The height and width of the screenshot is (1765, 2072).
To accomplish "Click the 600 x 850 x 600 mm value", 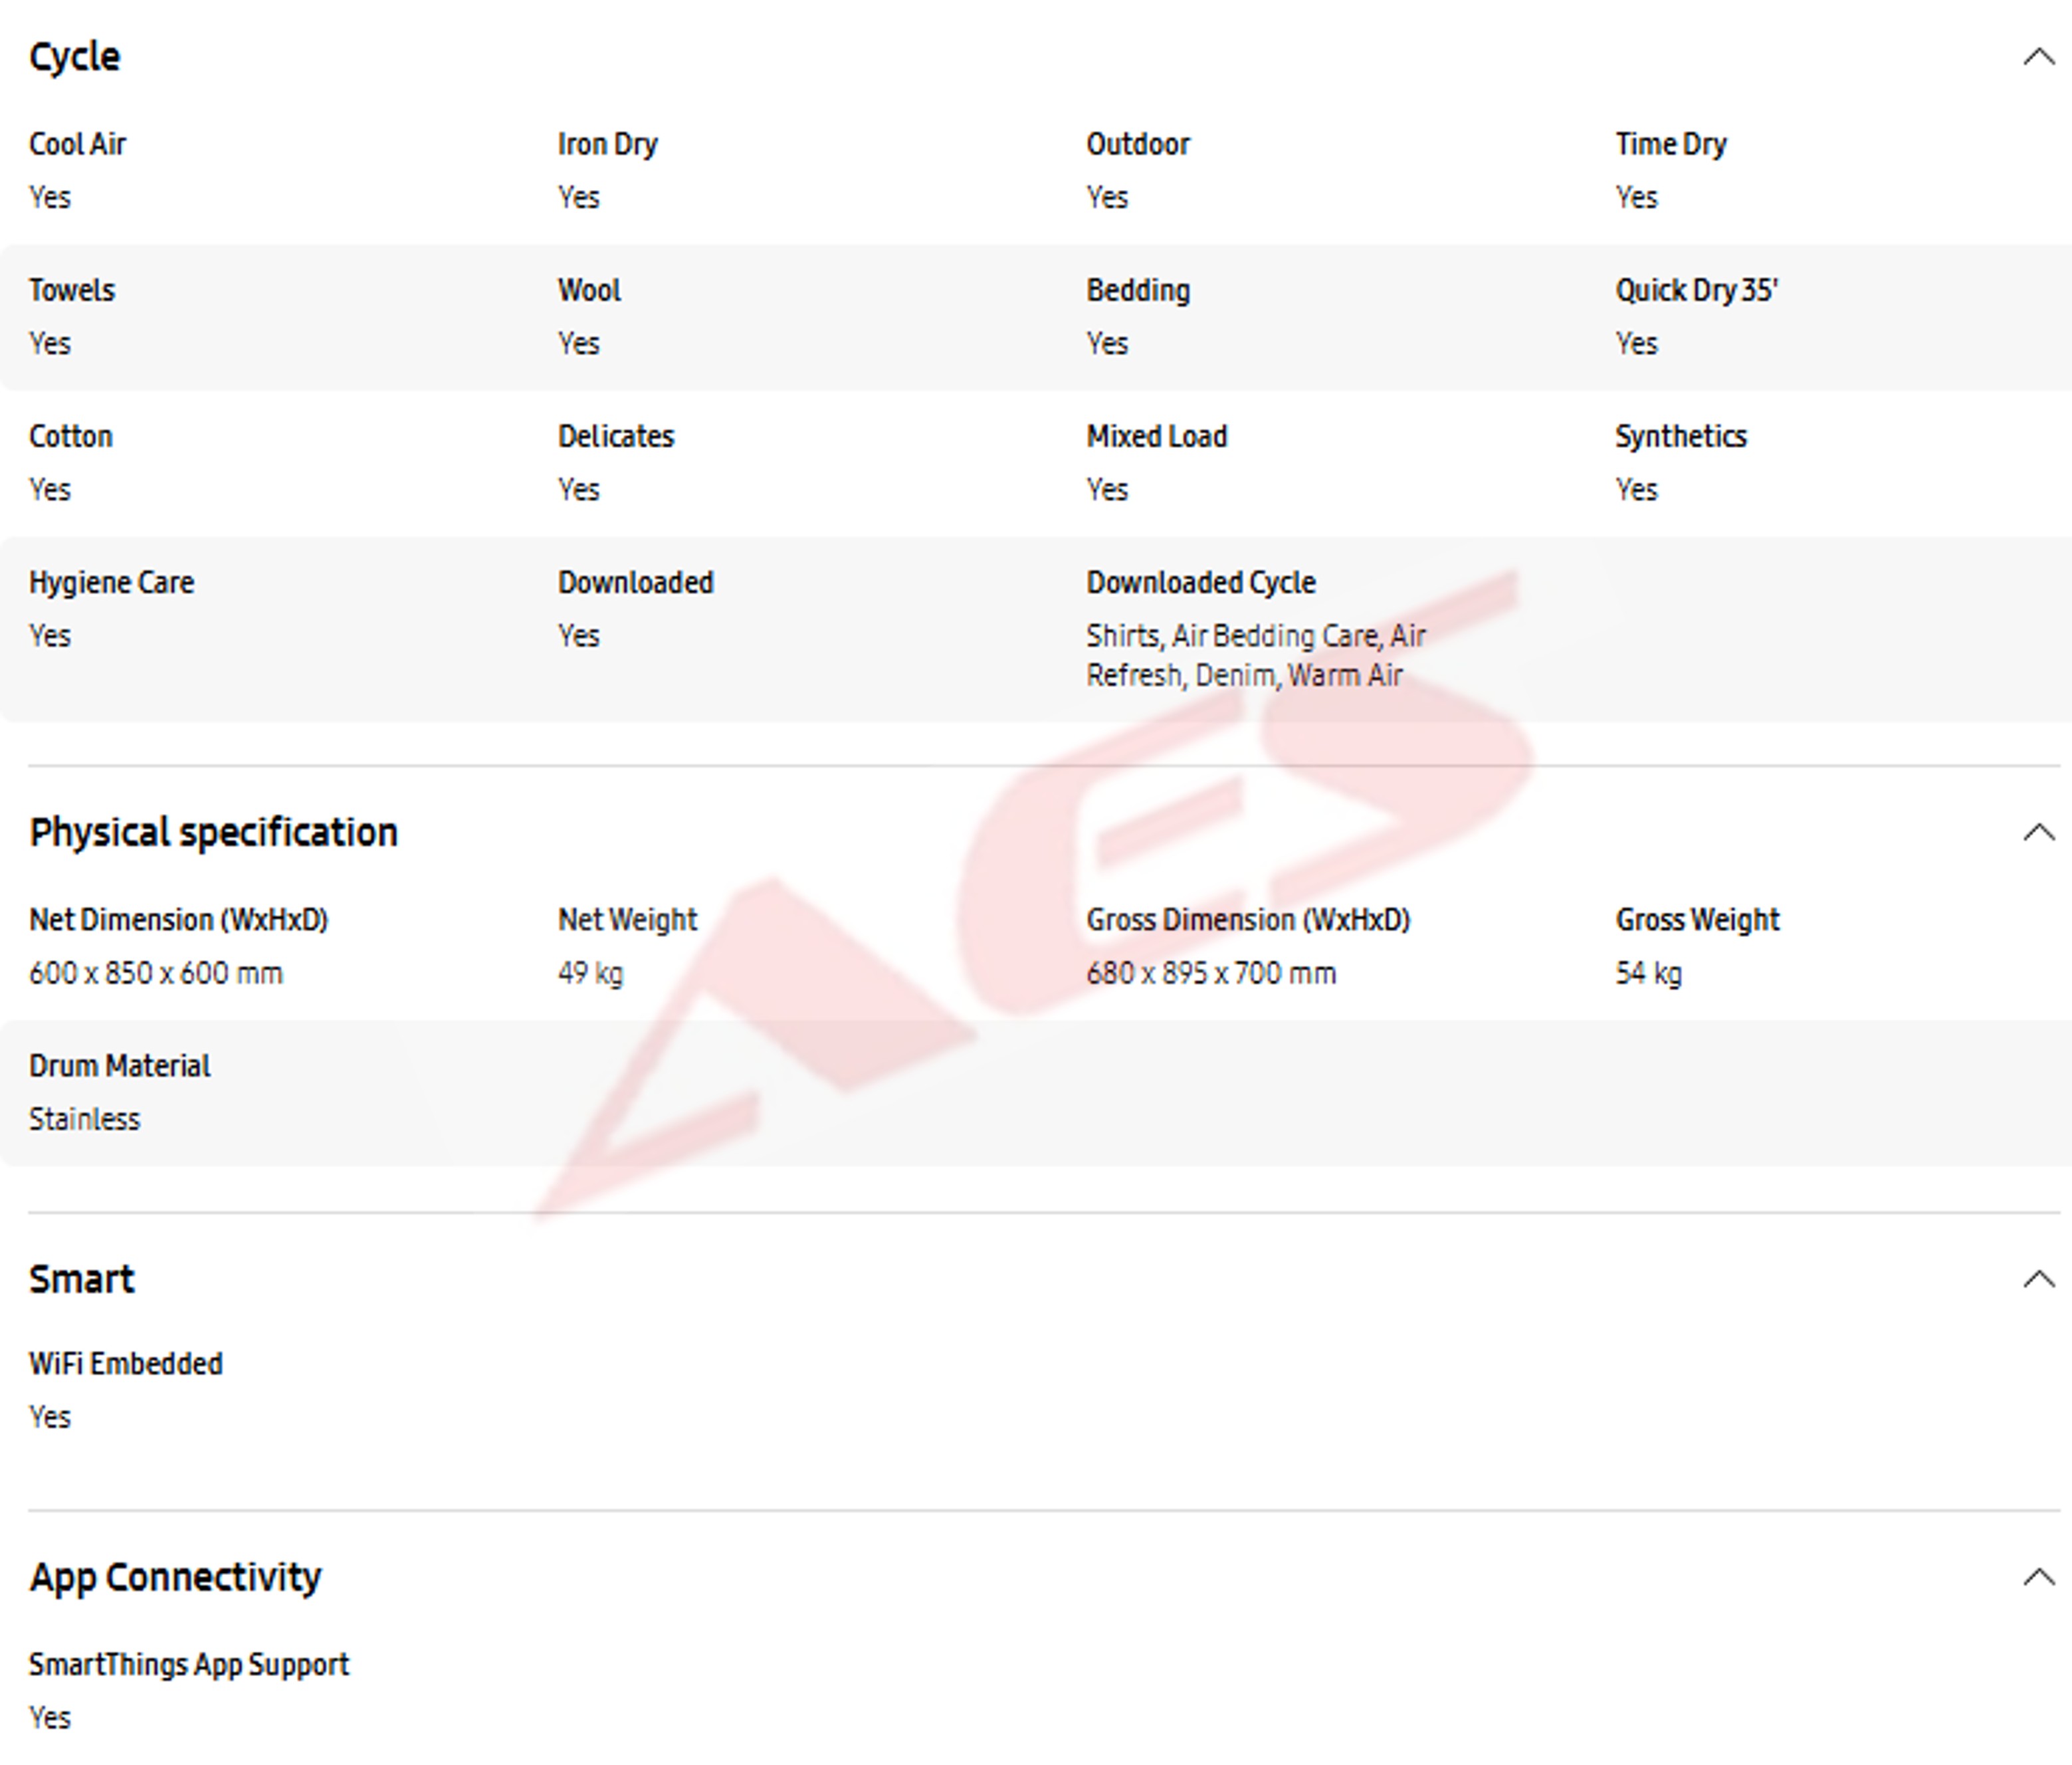I will tap(156, 973).
